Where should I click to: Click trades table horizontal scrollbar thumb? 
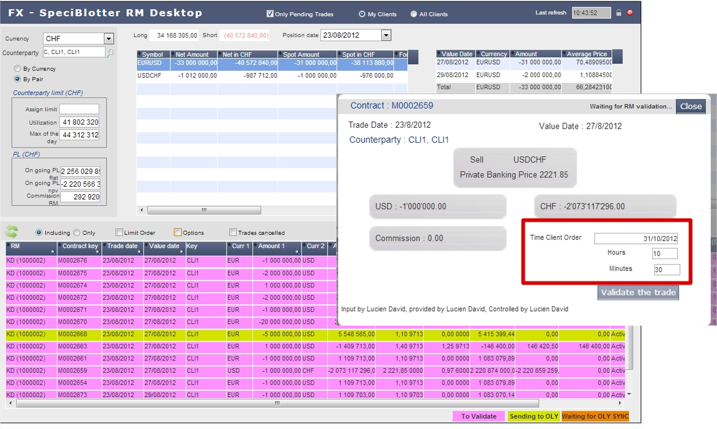pyautogui.click(x=277, y=403)
